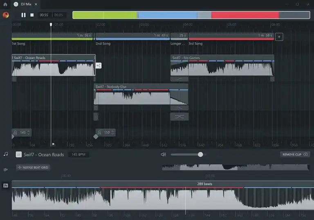314x220 pixels.
Task: Click the right handle under No Games clip
Action: [x=272, y=79]
